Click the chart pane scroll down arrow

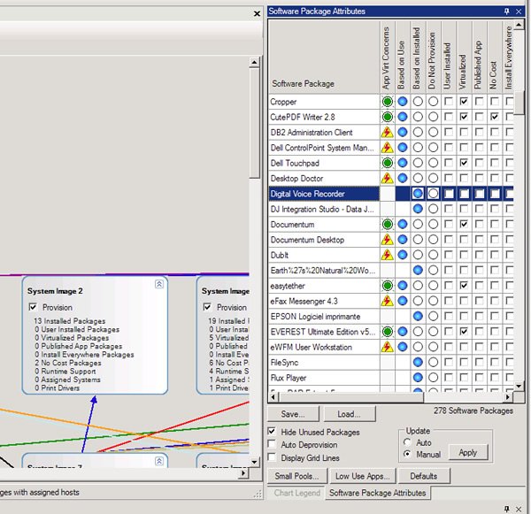tap(254, 462)
